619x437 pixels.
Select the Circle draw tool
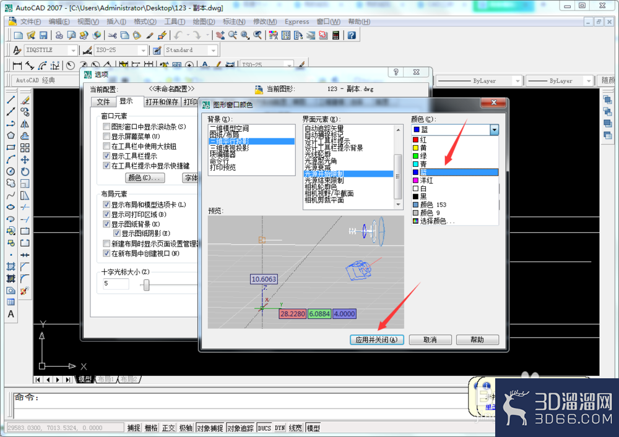pos(11,171)
